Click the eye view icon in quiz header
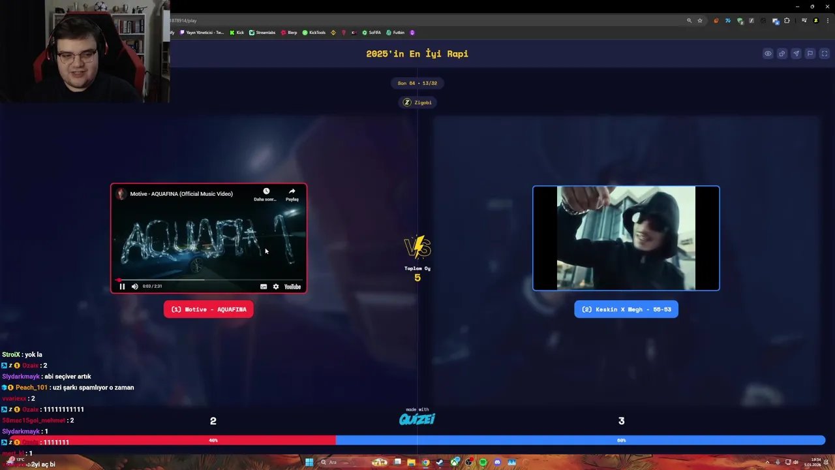This screenshot has height=470, width=835. pos(768,54)
